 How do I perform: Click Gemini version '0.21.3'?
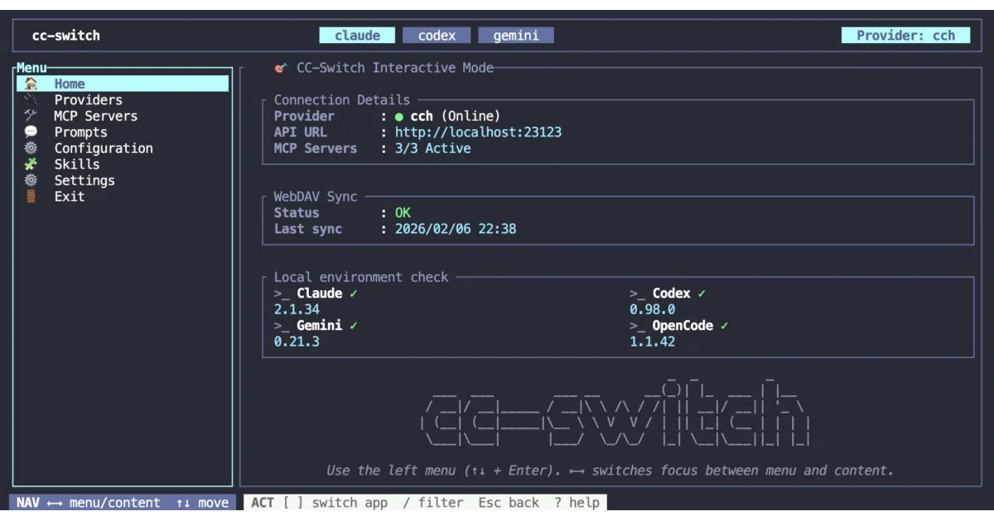point(297,342)
